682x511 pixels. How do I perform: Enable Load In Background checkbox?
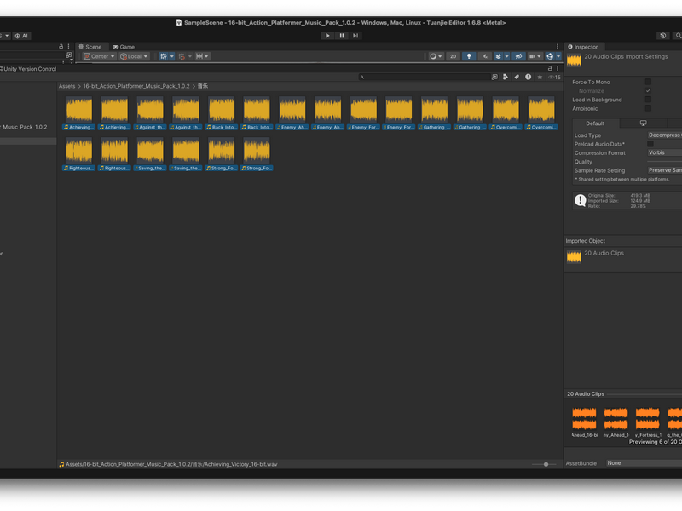tap(648, 100)
